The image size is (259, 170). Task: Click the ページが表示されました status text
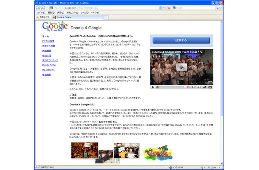pyautogui.click(x=45, y=167)
